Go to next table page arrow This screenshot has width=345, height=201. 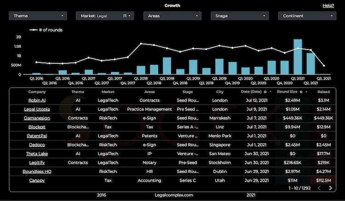[x=330, y=188]
